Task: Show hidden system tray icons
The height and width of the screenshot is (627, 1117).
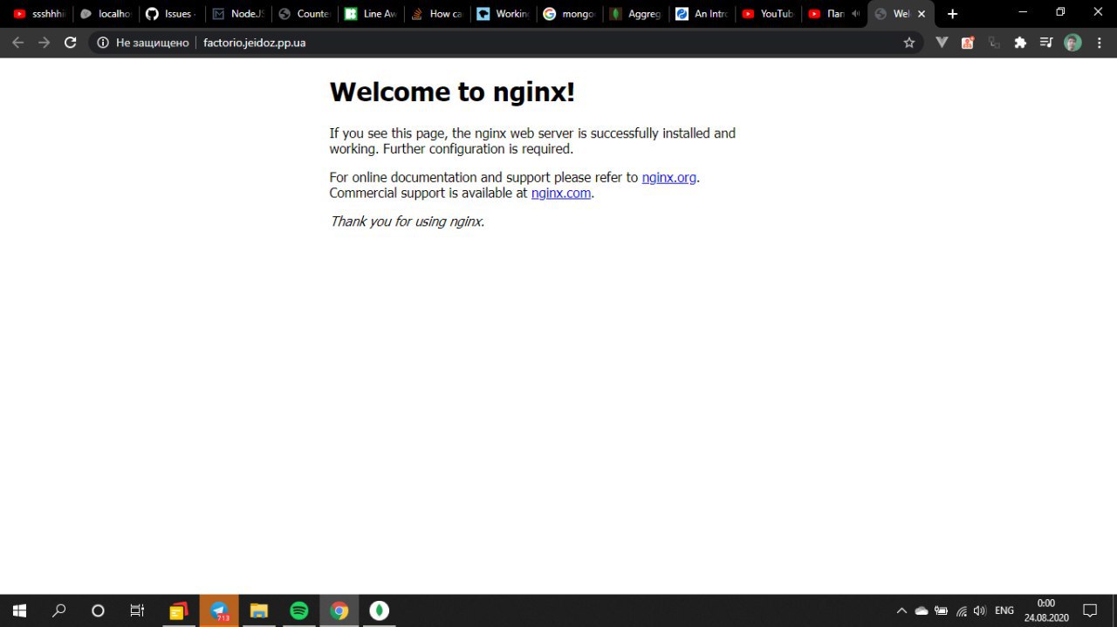Action: point(901,610)
